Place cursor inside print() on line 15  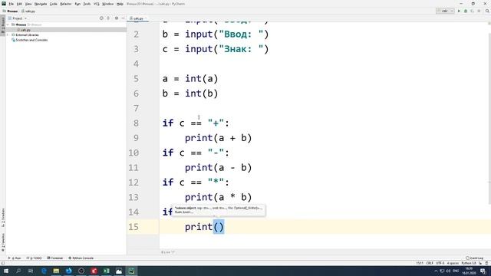(x=219, y=227)
